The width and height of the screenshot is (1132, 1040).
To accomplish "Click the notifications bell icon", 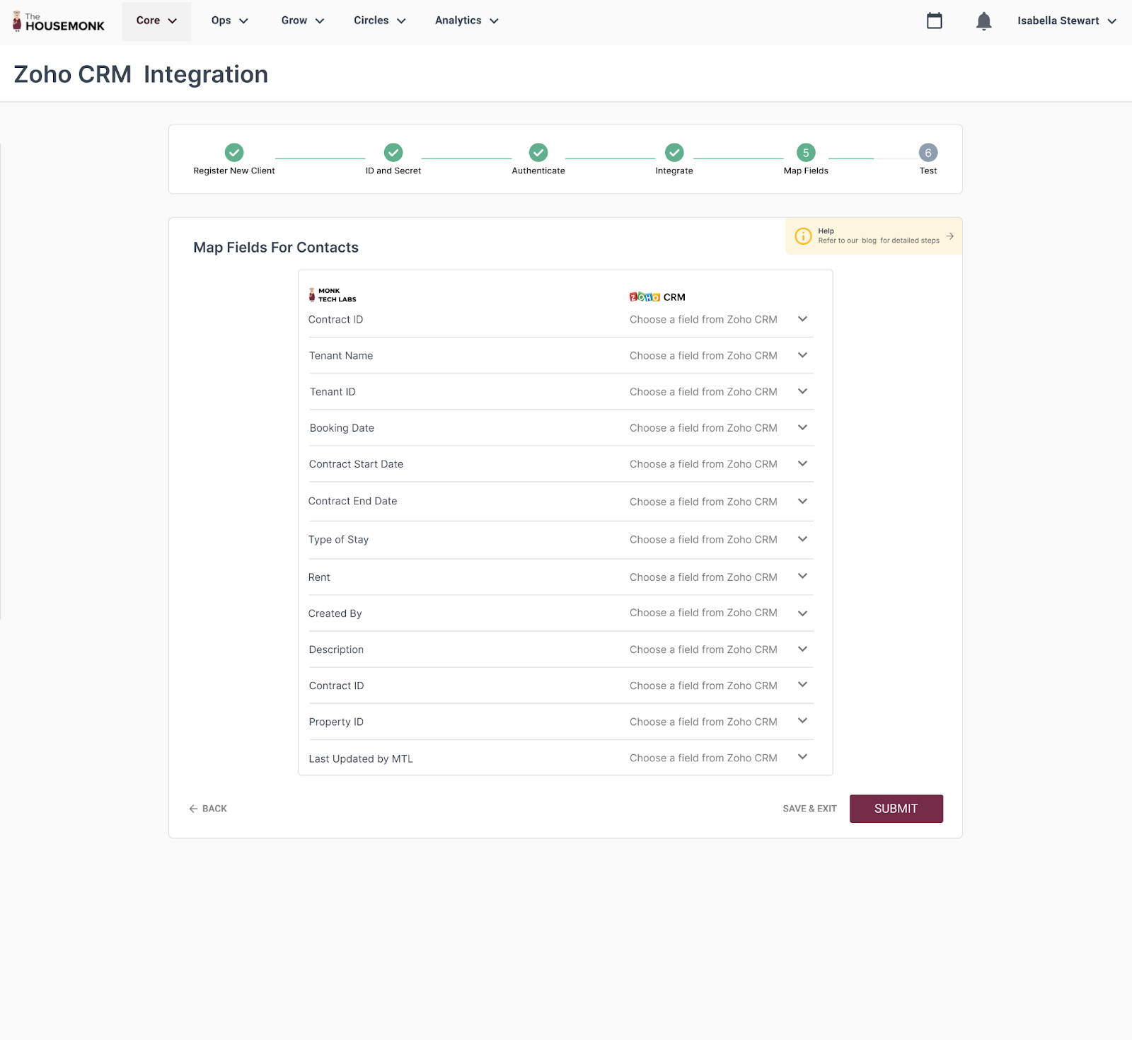I will (983, 21).
